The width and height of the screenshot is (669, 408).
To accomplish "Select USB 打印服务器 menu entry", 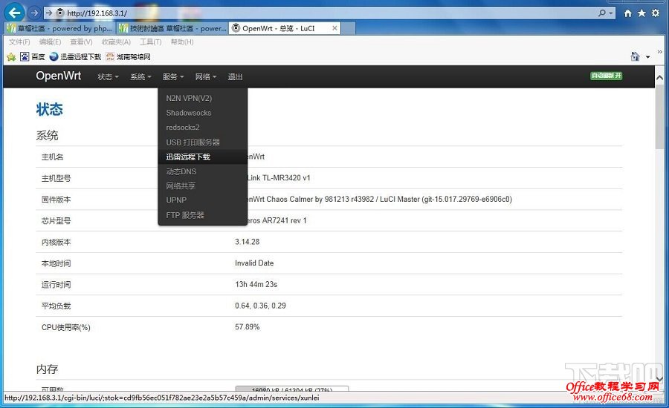I will 203,142.
